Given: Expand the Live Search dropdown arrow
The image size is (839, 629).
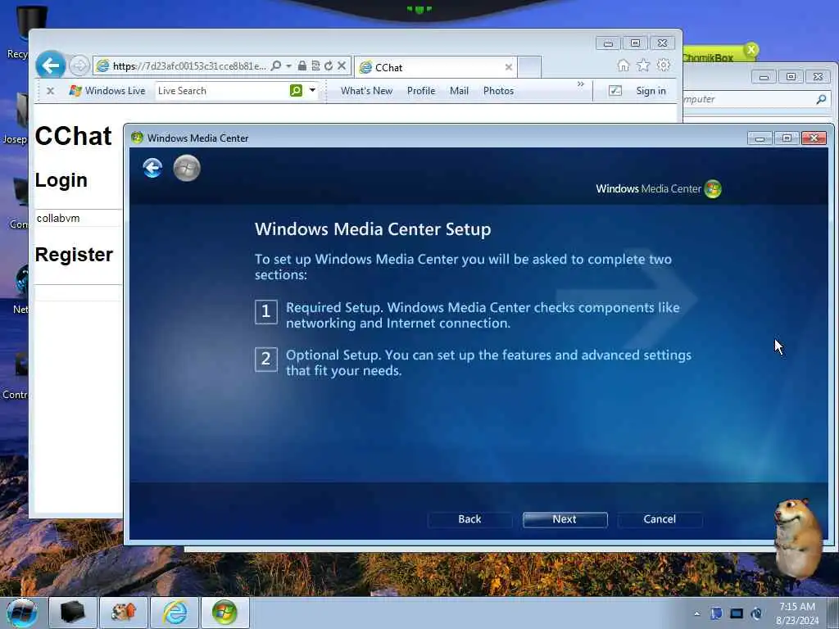Looking at the screenshot, I should point(312,90).
